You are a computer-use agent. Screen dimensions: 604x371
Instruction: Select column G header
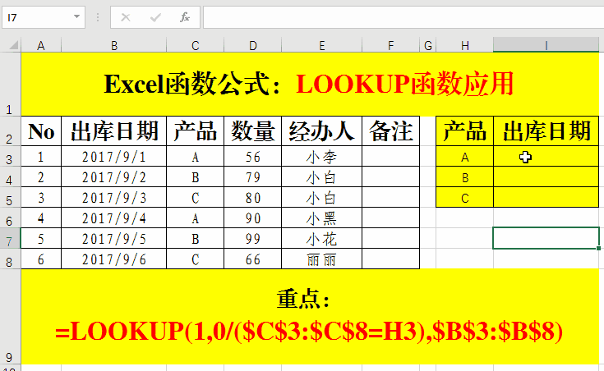pos(427,45)
